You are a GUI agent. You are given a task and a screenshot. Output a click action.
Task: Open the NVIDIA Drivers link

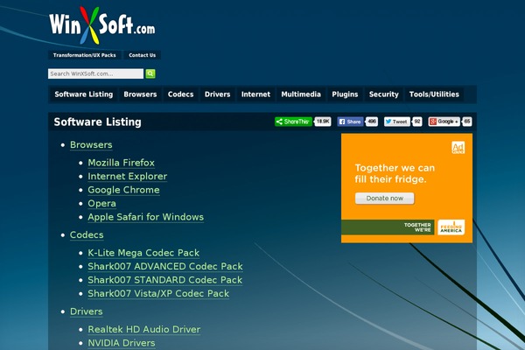click(x=122, y=343)
